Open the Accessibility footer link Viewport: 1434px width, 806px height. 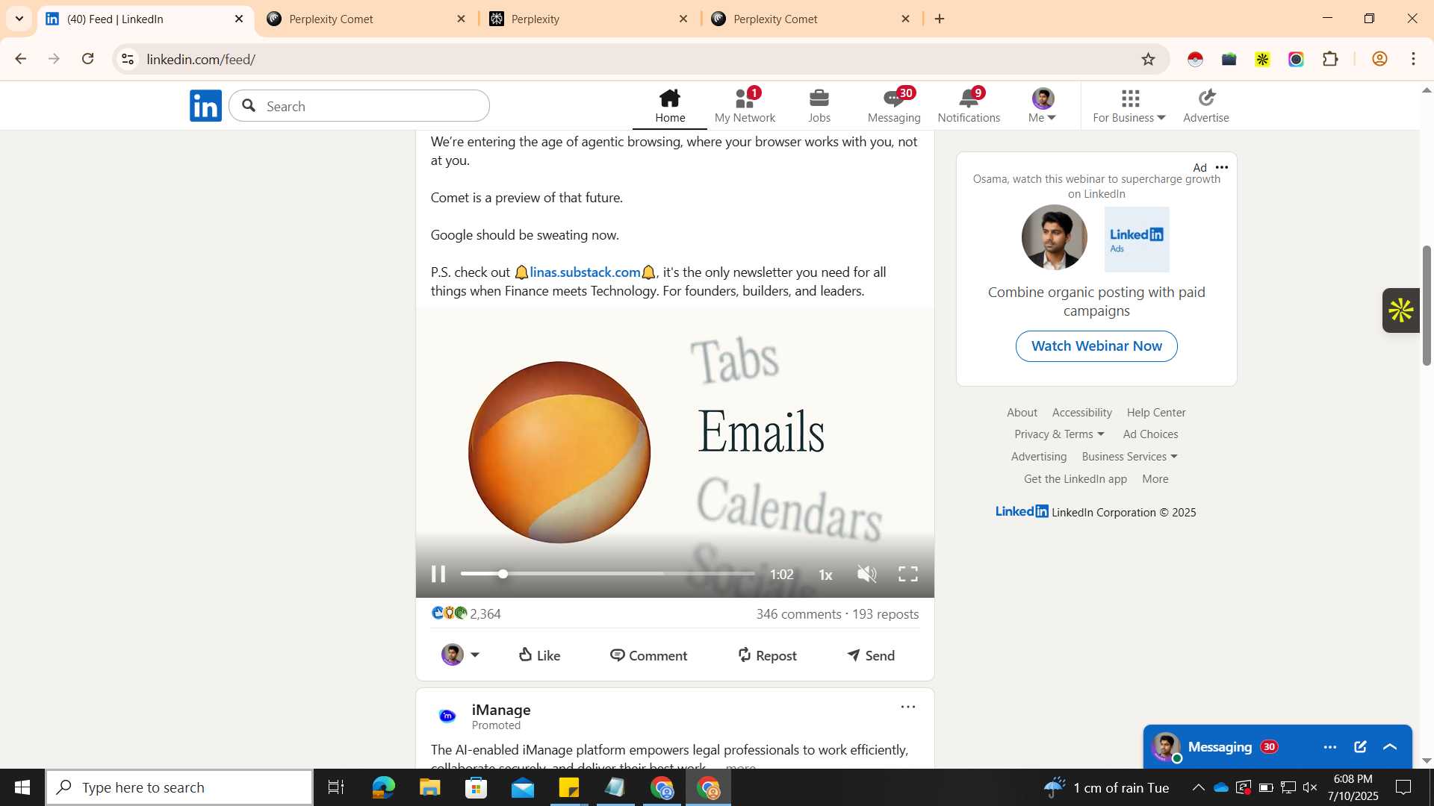click(x=1081, y=413)
